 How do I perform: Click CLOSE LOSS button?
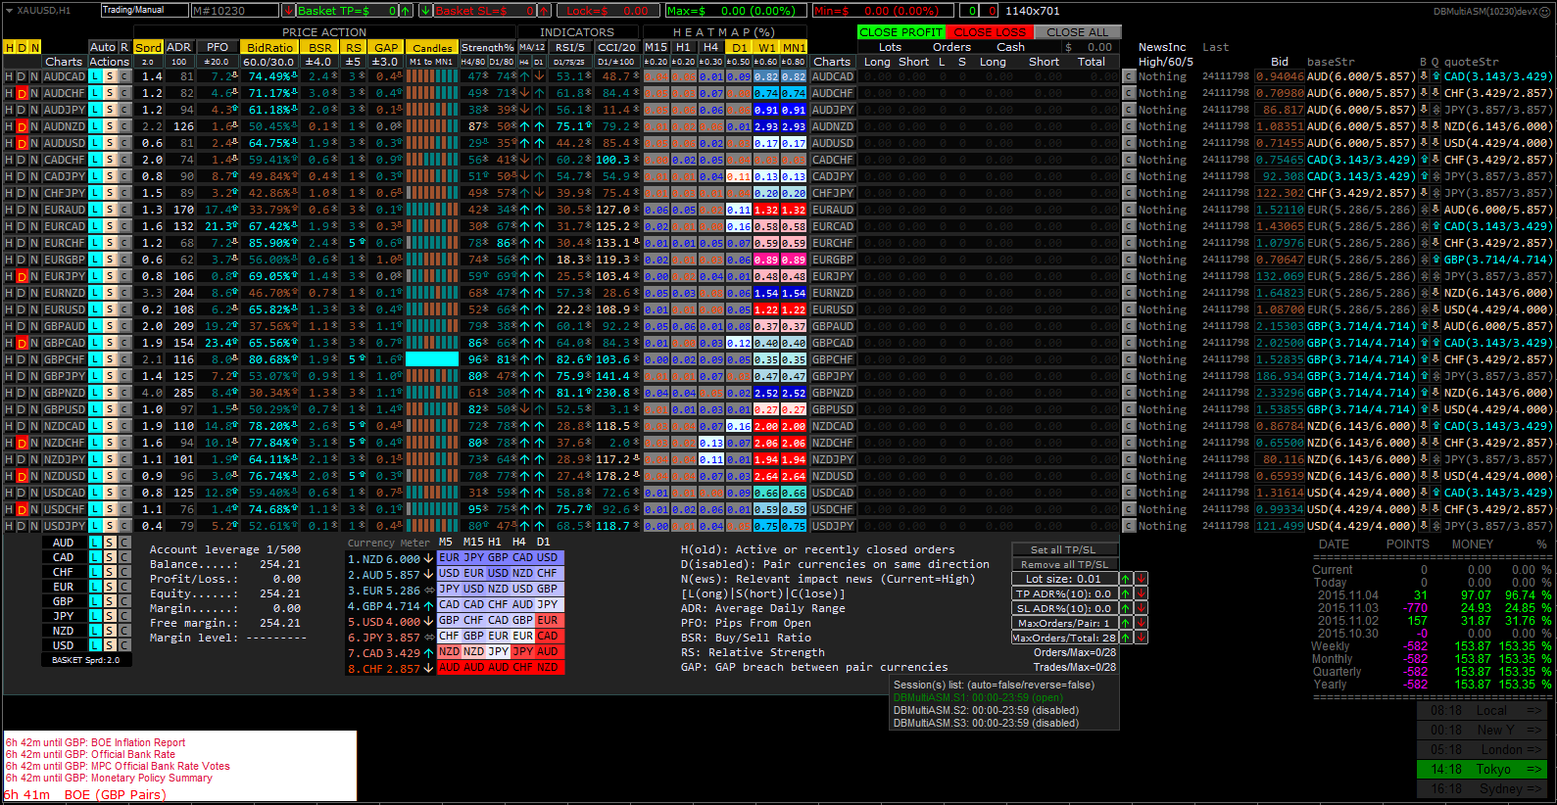989,32
